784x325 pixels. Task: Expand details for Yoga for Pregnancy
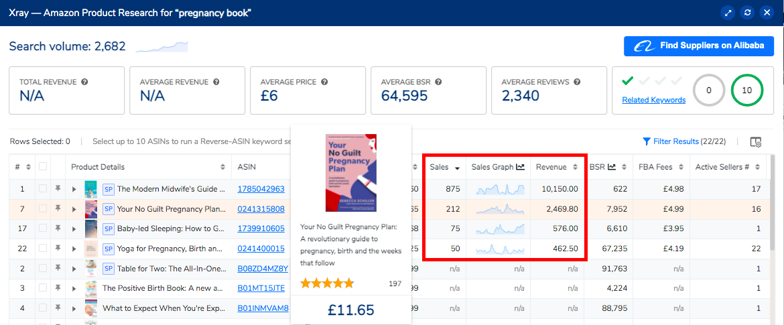coord(74,249)
